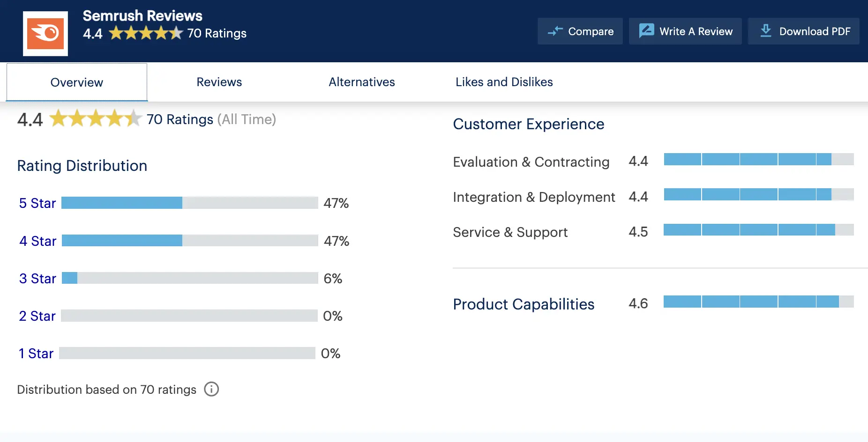The image size is (868, 442).
Task: Filter reviews by 5 Star link
Action: tap(37, 203)
